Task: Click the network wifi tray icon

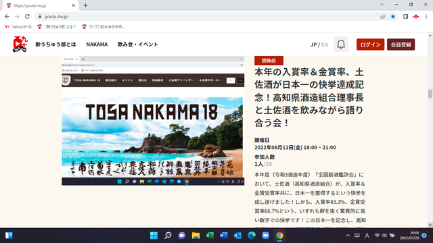Action: [x=377, y=236]
